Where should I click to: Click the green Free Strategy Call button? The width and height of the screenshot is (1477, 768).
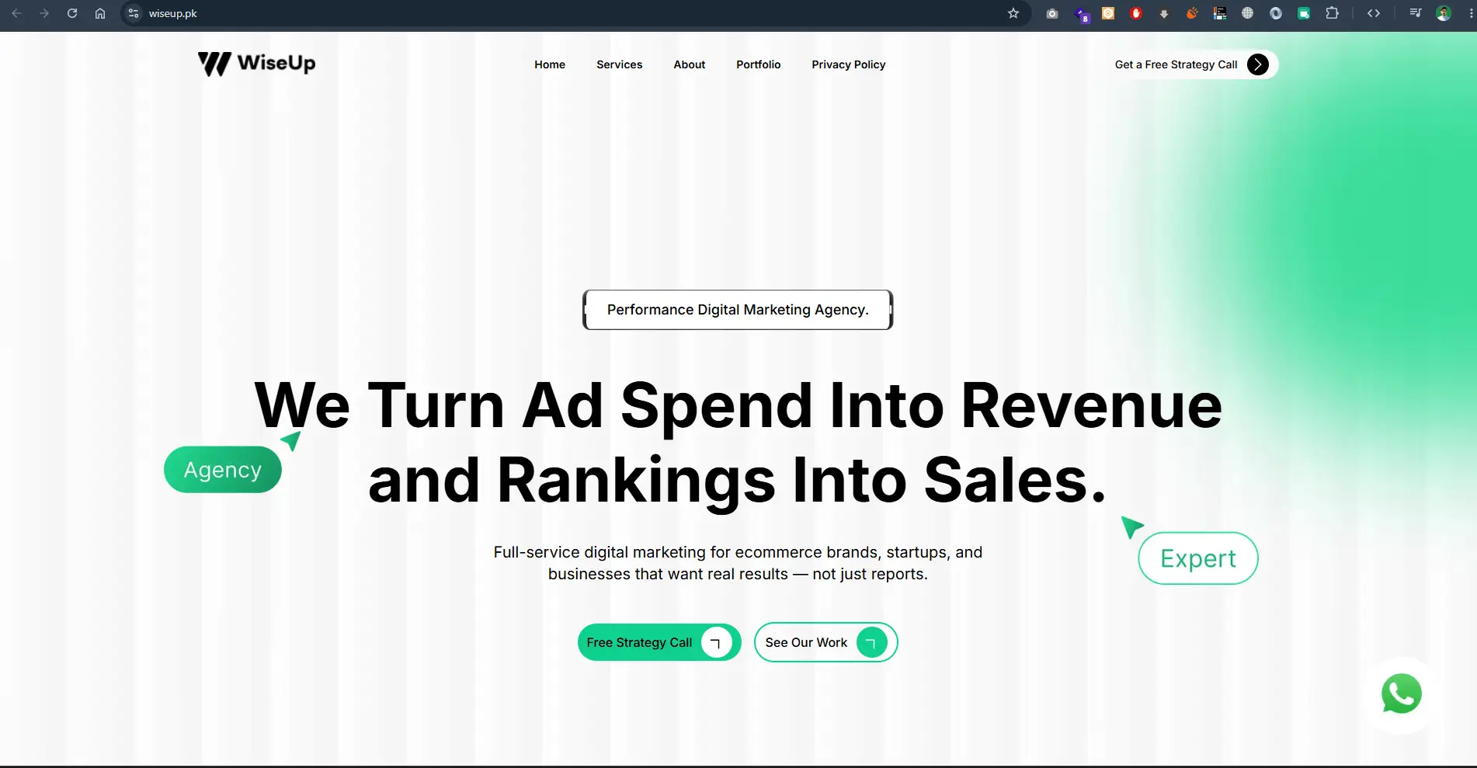point(659,642)
